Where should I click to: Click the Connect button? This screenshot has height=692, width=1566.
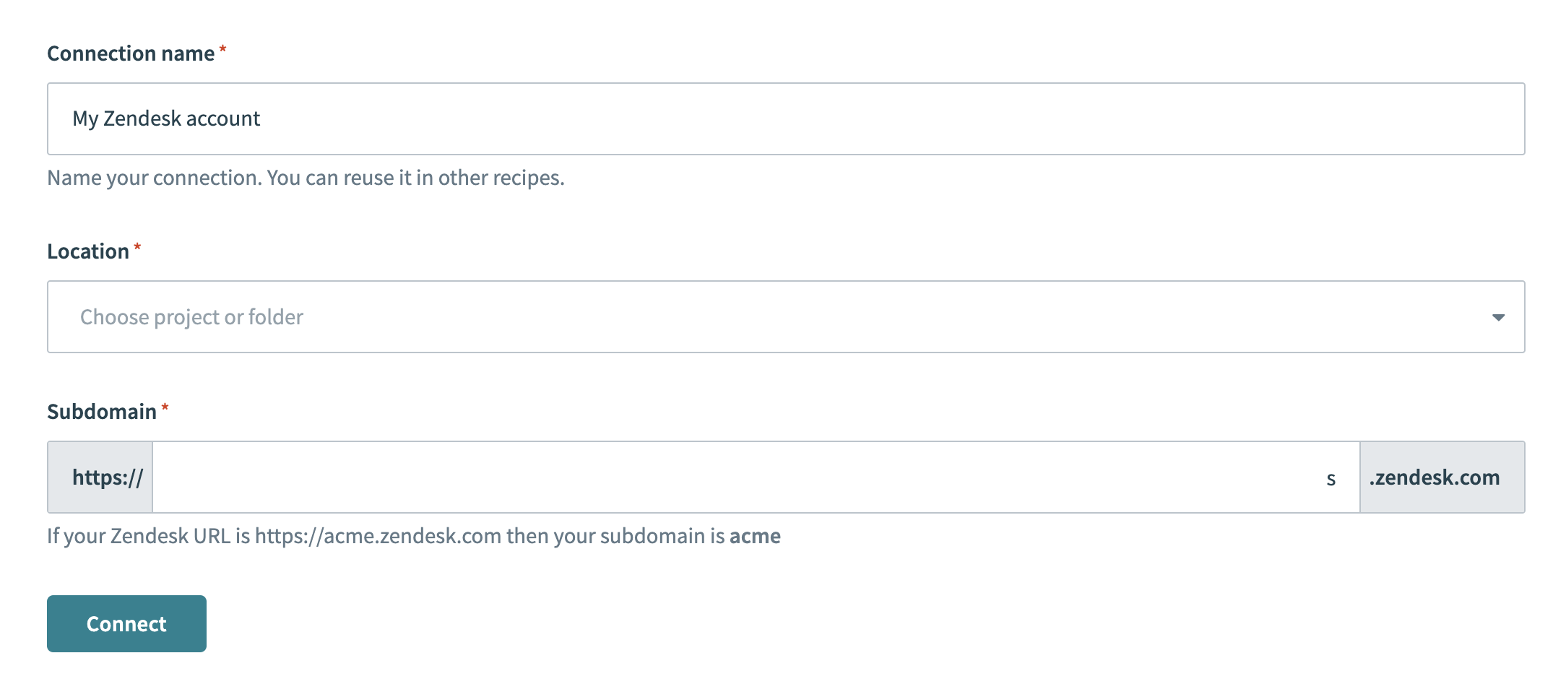126,623
